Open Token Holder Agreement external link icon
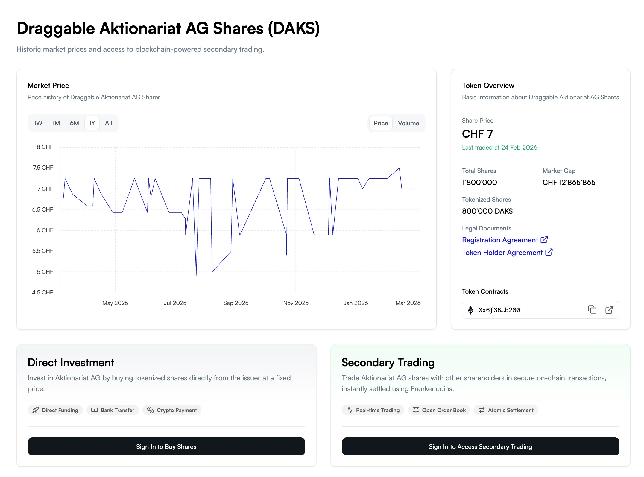This screenshot has width=644, height=477. coord(550,252)
